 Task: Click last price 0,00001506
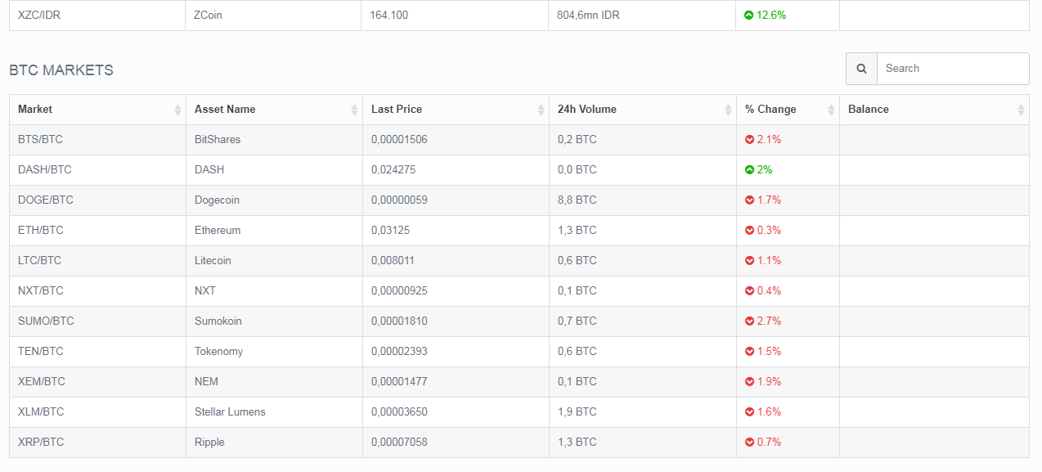tap(399, 140)
